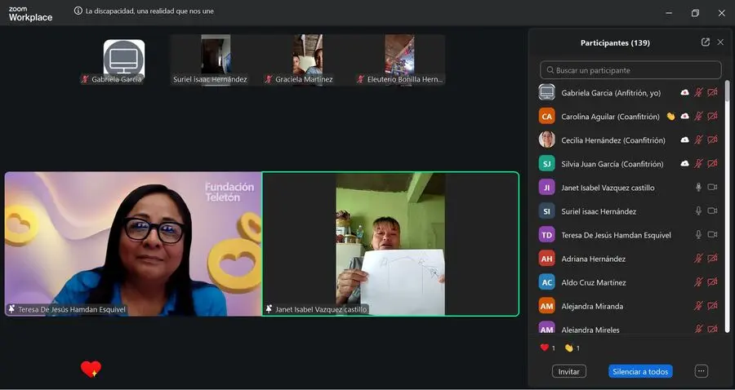Click the JI avatar of Janet Isabel Vazquez
735x390 pixels.
pos(546,188)
